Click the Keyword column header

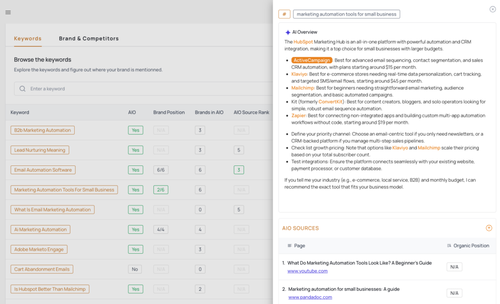[20, 112]
